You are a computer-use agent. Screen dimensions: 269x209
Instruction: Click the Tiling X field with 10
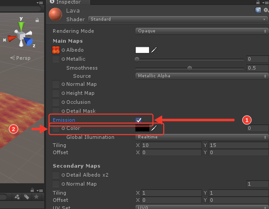point(171,145)
